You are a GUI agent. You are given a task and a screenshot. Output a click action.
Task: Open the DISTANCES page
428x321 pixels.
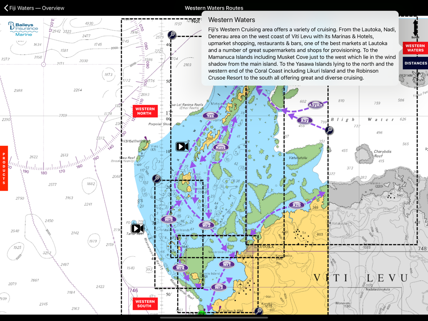415,63
